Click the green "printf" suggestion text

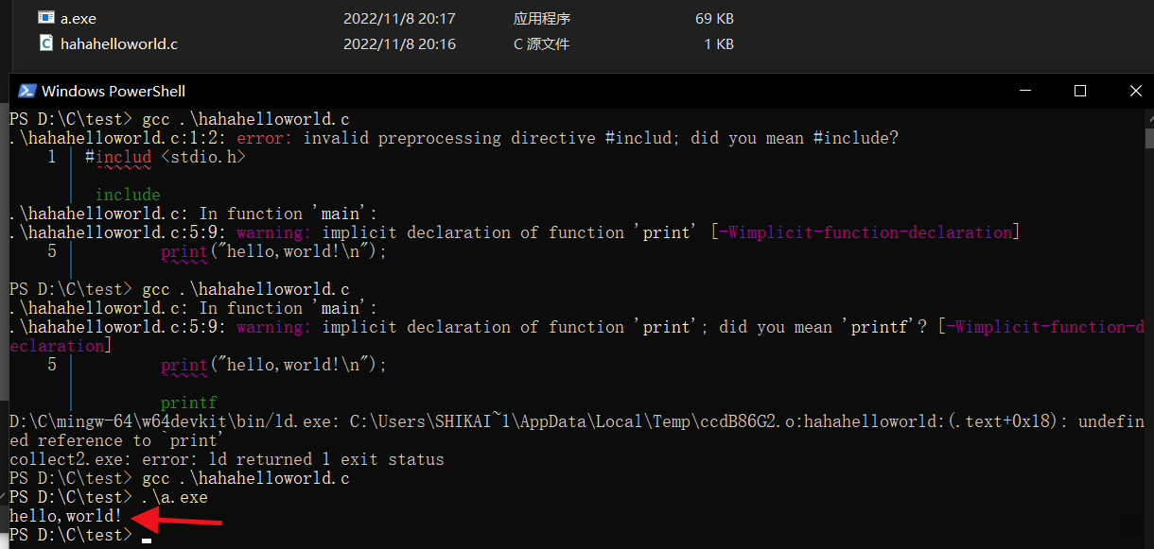pos(188,403)
